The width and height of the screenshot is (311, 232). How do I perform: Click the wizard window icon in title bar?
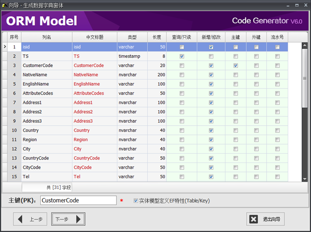pyautogui.click(x=4, y=4)
